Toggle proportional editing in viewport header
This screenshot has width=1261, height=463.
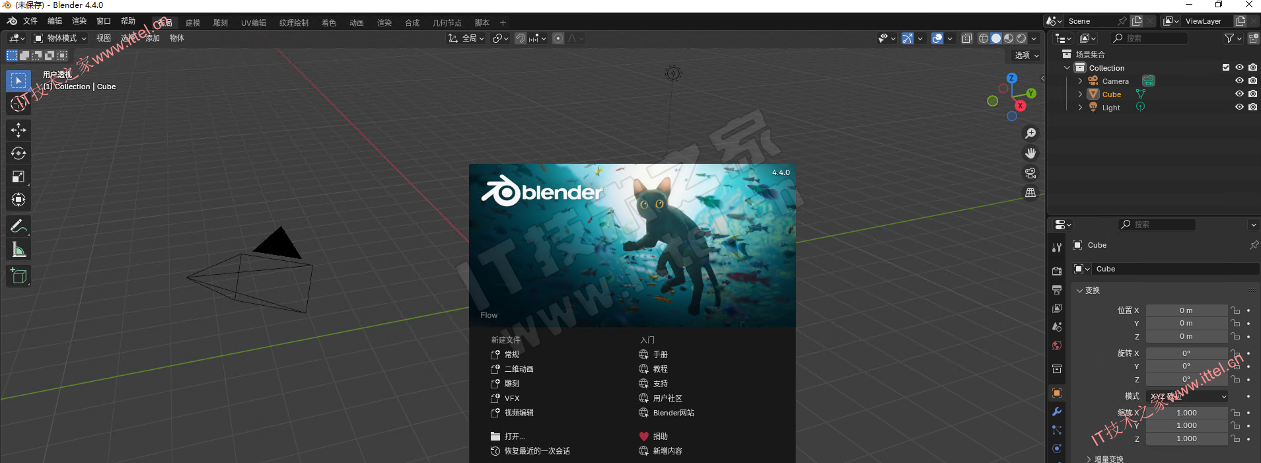pos(558,38)
